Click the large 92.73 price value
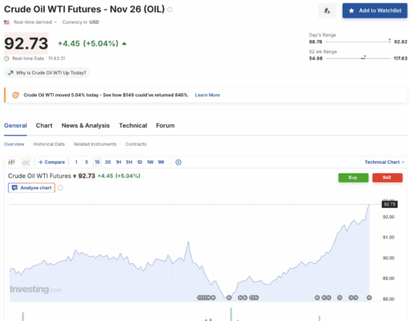Viewport: 410px width, 321px height. [x=26, y=43]
